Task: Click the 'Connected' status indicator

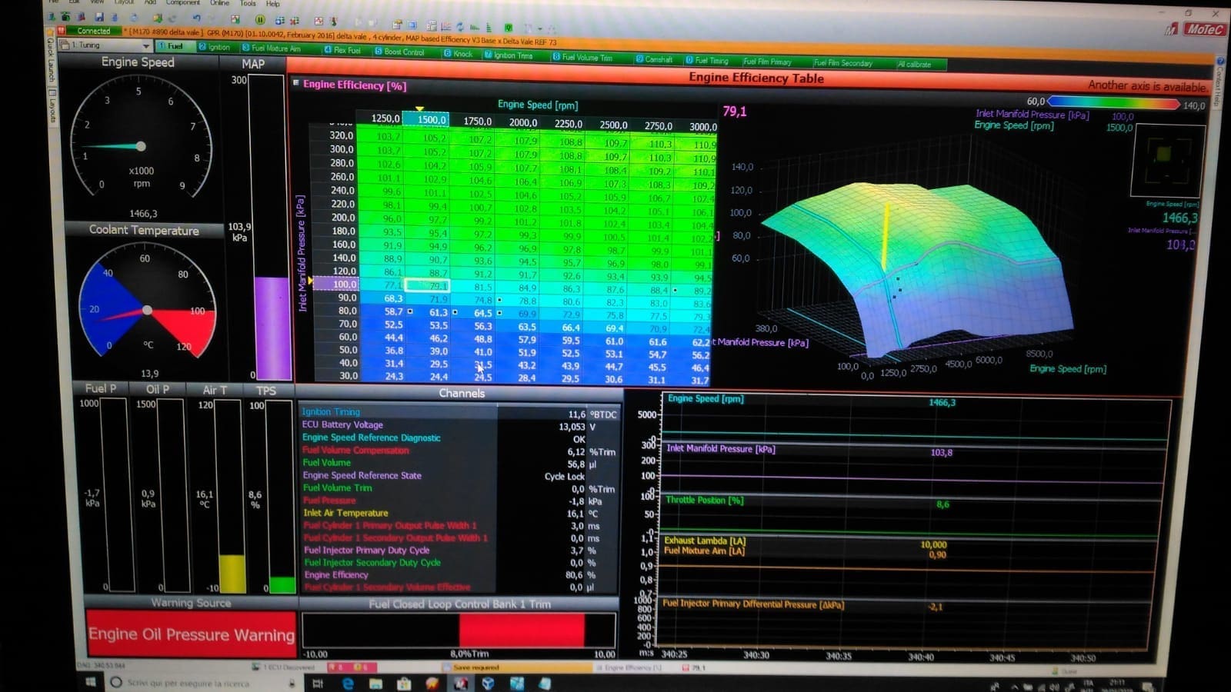Action: tap(92, 31)
